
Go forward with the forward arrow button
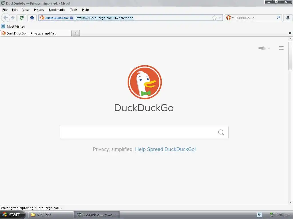click(x=13, y=18)
